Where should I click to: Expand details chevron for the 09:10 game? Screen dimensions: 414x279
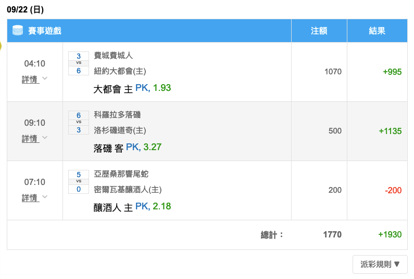point(45,138)
